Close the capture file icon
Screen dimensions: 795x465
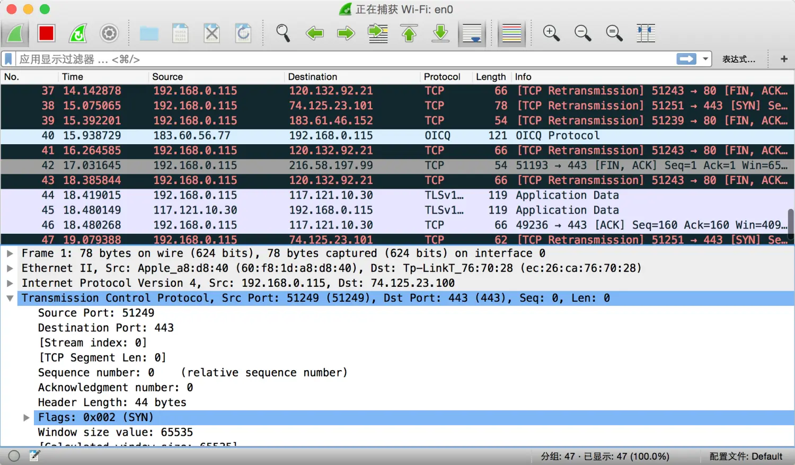coord(212,33)
